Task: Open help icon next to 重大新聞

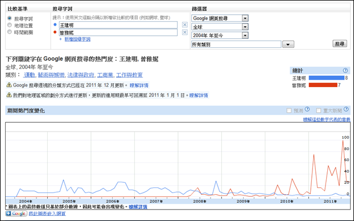Action: (x=346, y=109)
